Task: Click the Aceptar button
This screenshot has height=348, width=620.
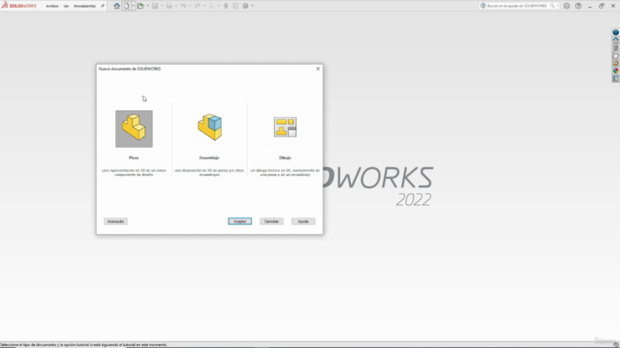Action: point(239,221)
